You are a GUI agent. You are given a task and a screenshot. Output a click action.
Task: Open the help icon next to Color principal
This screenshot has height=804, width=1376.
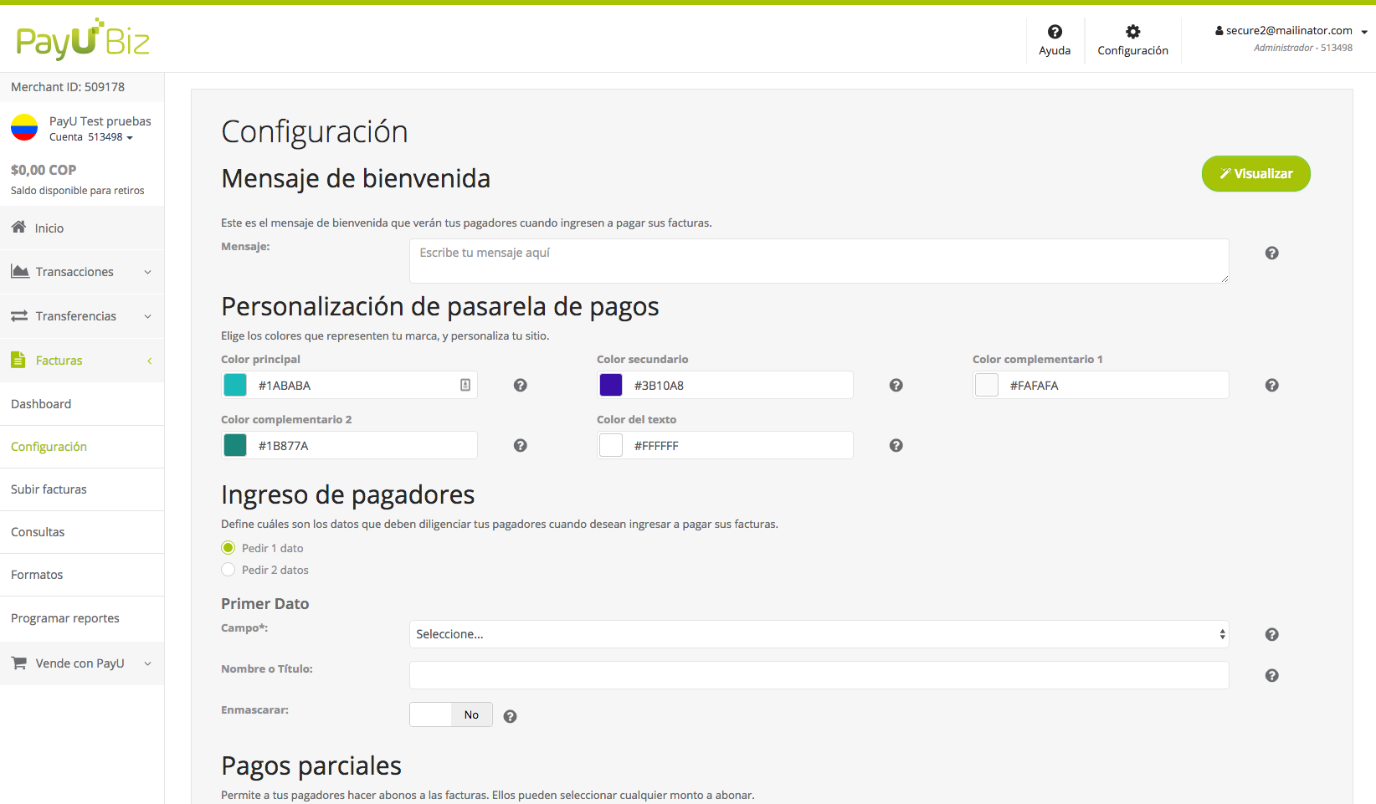pyautogui.click(x=520, y=385)
